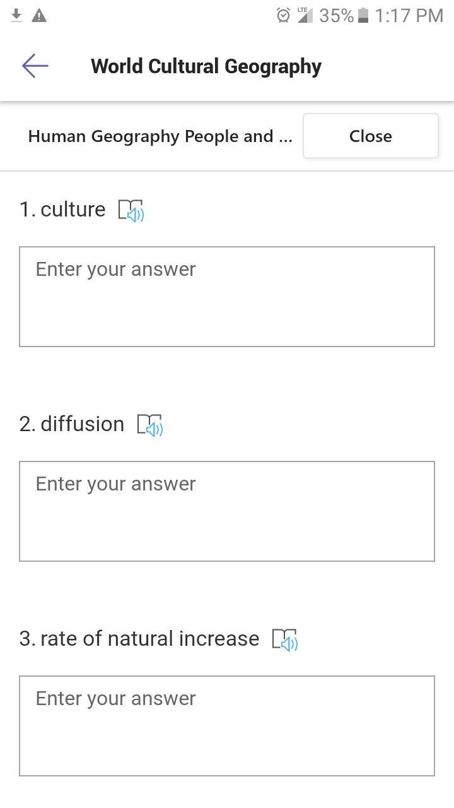Tap the LTE signal strength icon
This screenshot has height=808, width=454.
click(x=305, y=15)
